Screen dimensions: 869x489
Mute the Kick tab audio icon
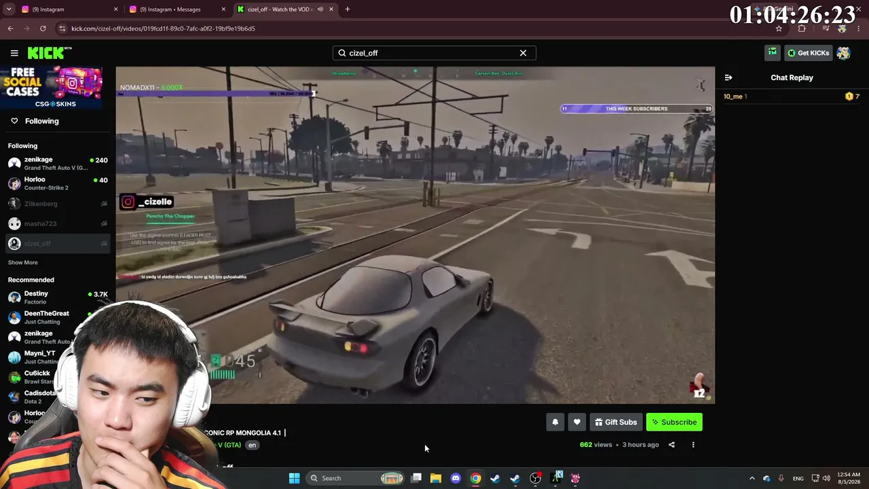point(320,10)
